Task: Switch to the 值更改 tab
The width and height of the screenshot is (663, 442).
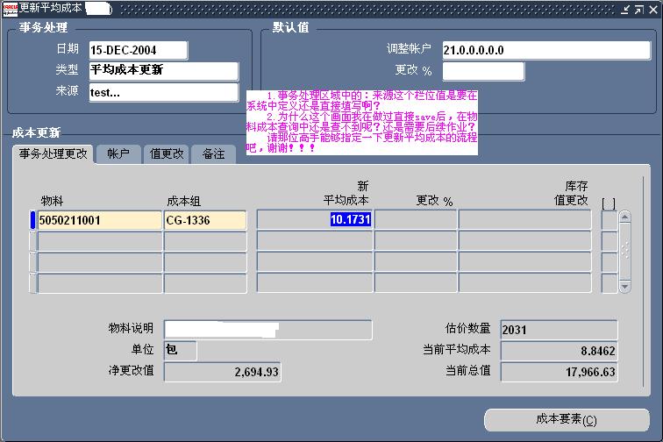Action: [166, 154]
